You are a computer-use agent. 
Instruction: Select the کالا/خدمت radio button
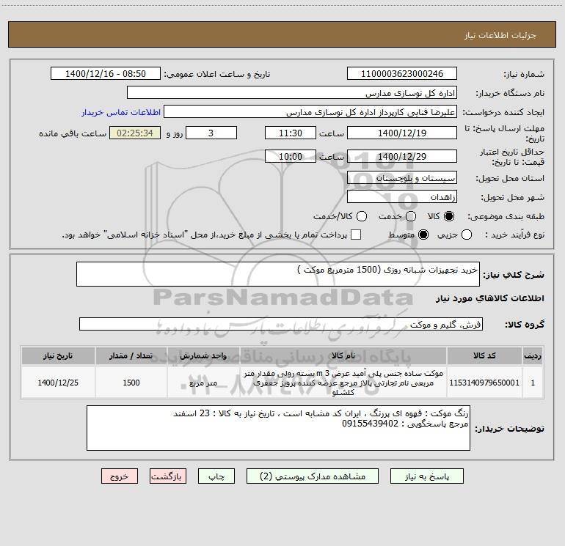pos(362,216)
